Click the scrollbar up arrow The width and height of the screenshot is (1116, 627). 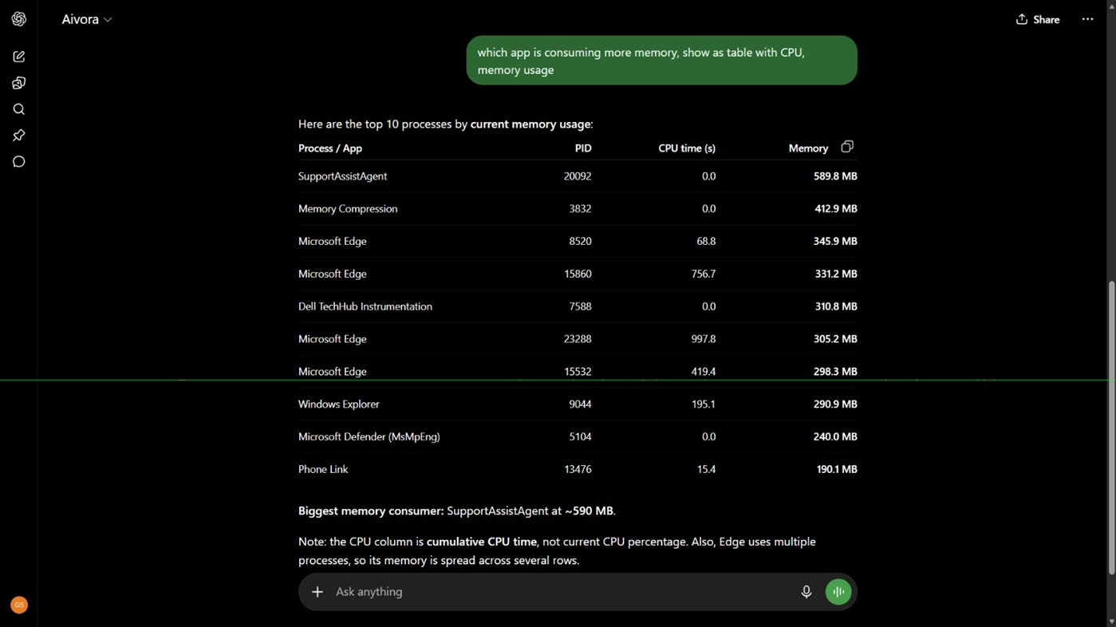(x=1111, y=5)
